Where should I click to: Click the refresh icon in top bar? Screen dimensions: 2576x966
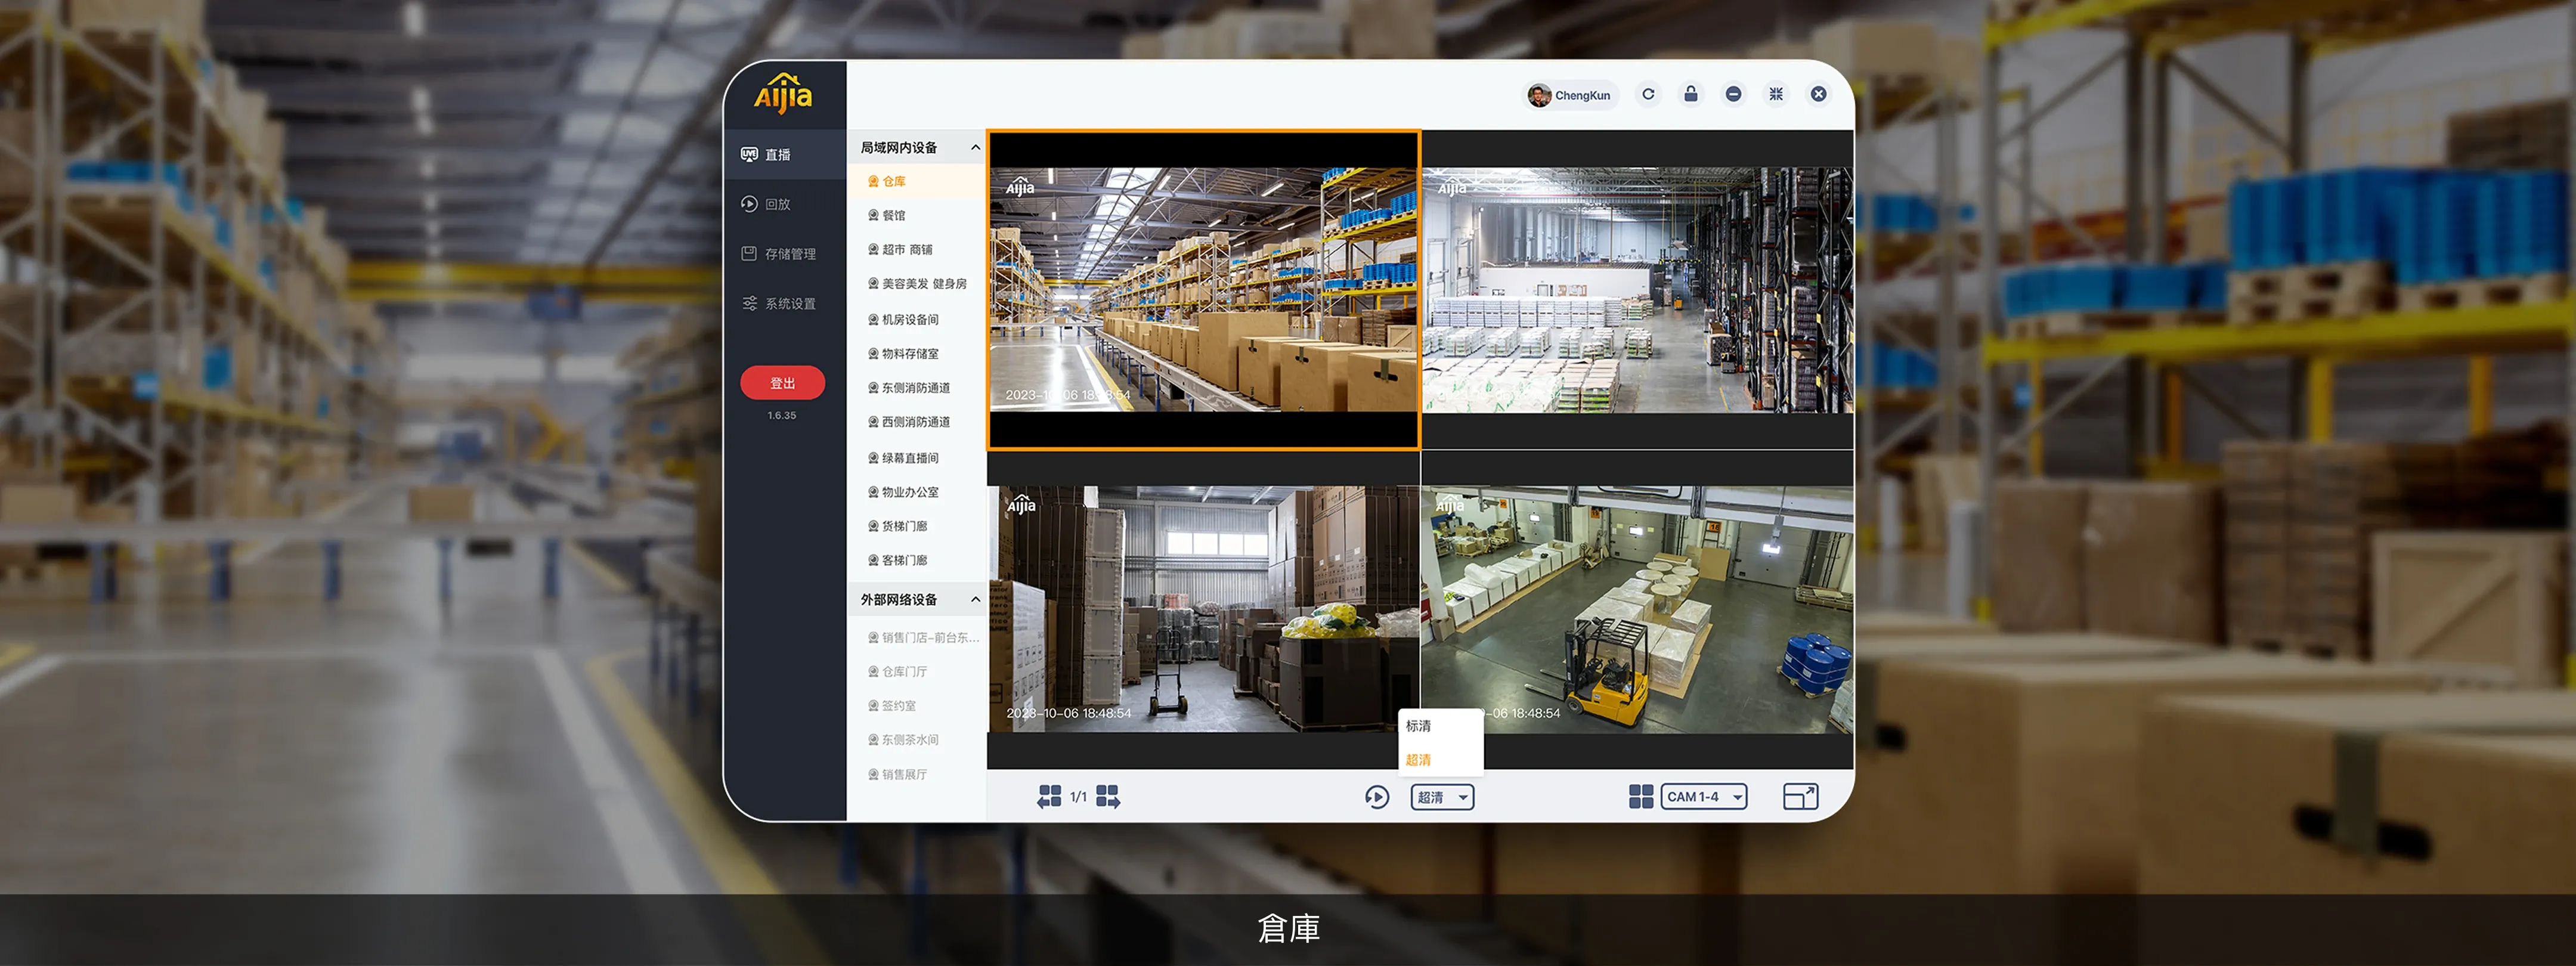click(x=1648, y=94)
